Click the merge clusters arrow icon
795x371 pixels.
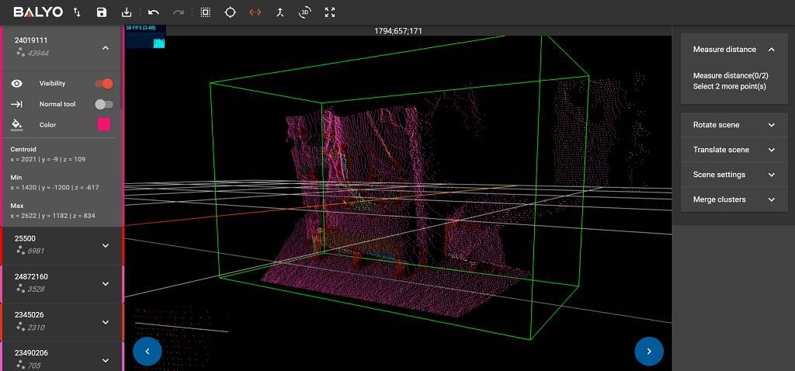(279, 12)
